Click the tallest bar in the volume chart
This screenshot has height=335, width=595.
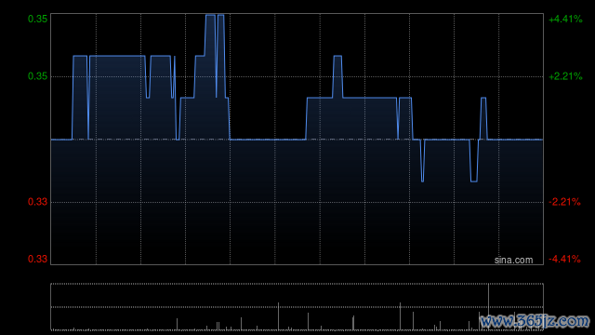488,306
